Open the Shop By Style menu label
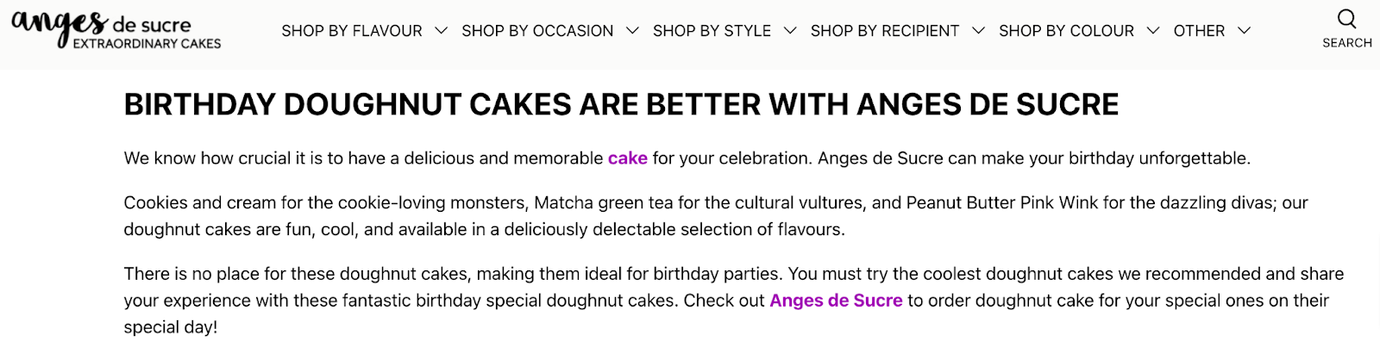Screen dimensions: 1380x347 712,31
